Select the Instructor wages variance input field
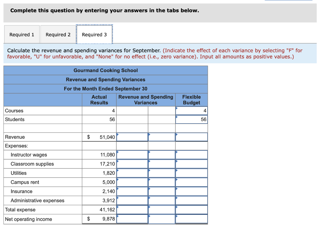This screenshot has width=324, height=227. (x=132, y=155)
